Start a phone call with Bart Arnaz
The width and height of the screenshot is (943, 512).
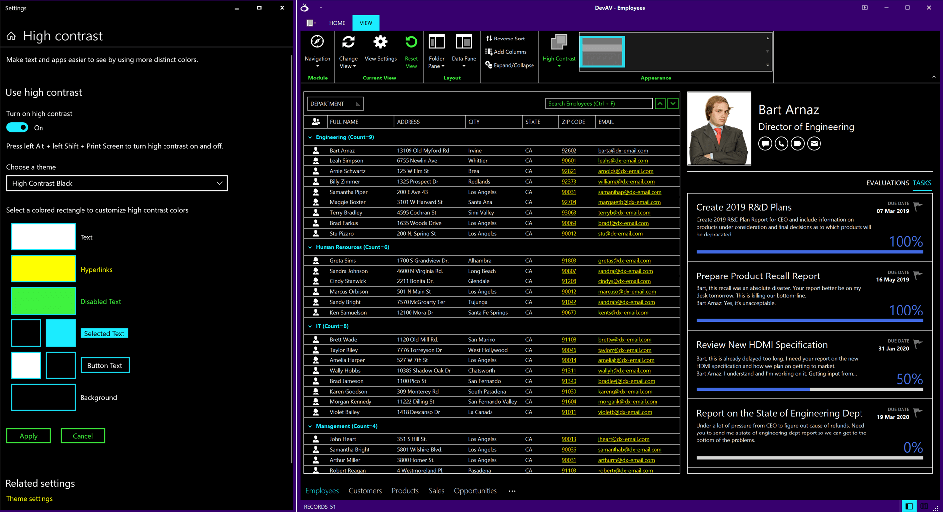(781, 143)
